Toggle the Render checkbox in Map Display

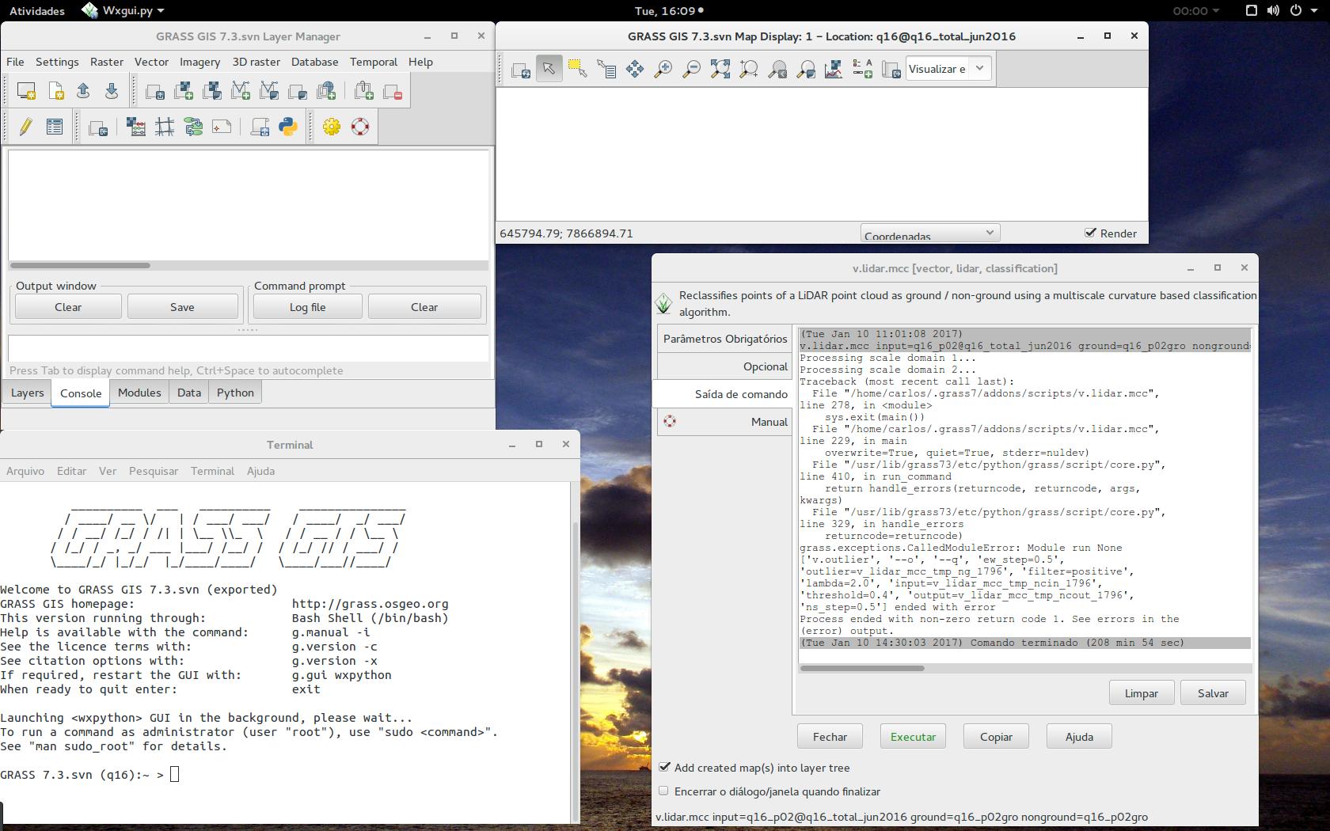click(x=1090, y=233)
